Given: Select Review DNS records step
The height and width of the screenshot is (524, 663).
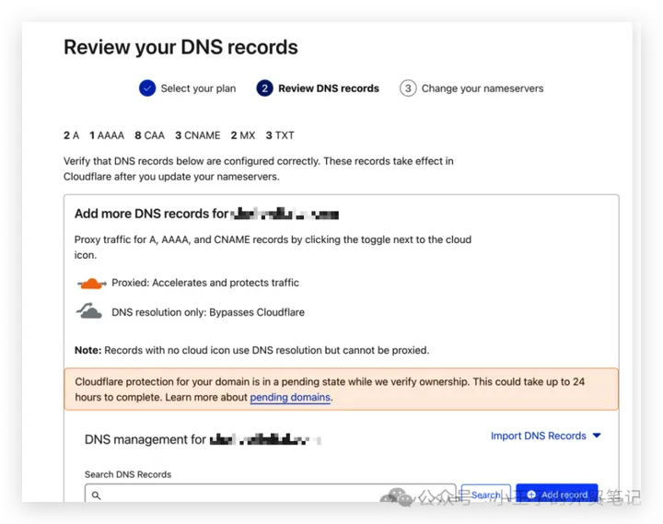Looking at the screenshot, I should (x=329, y=88).
